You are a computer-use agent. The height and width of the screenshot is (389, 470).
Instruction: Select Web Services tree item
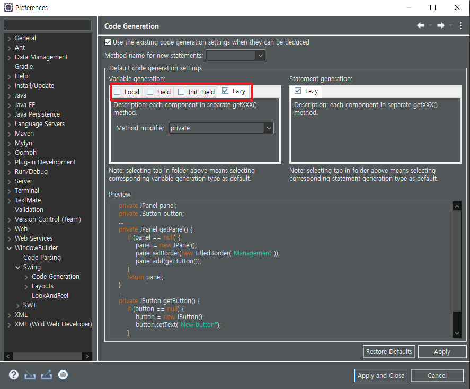tap(33, 238)
